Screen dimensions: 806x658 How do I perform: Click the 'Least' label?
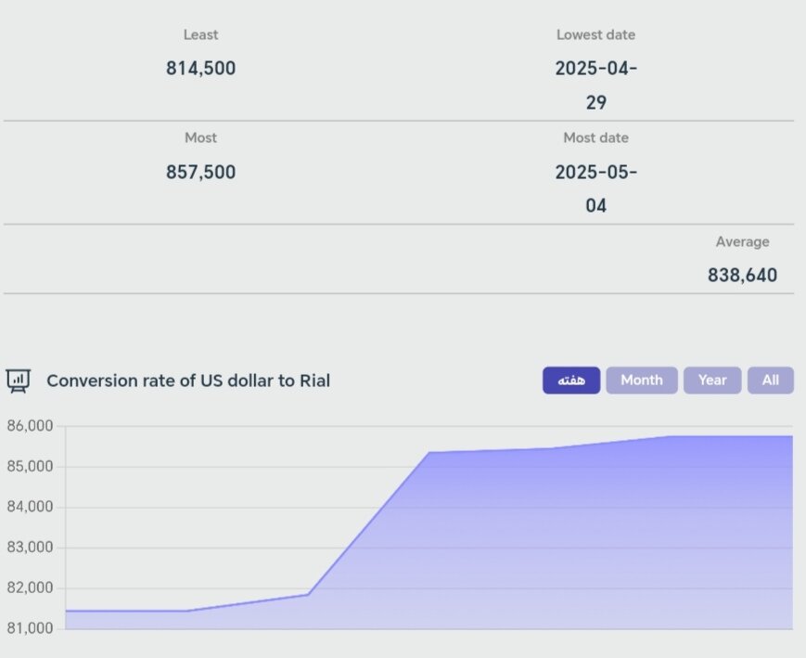(x=200, y=34)
